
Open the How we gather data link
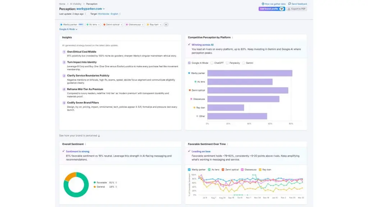(273, 4)
